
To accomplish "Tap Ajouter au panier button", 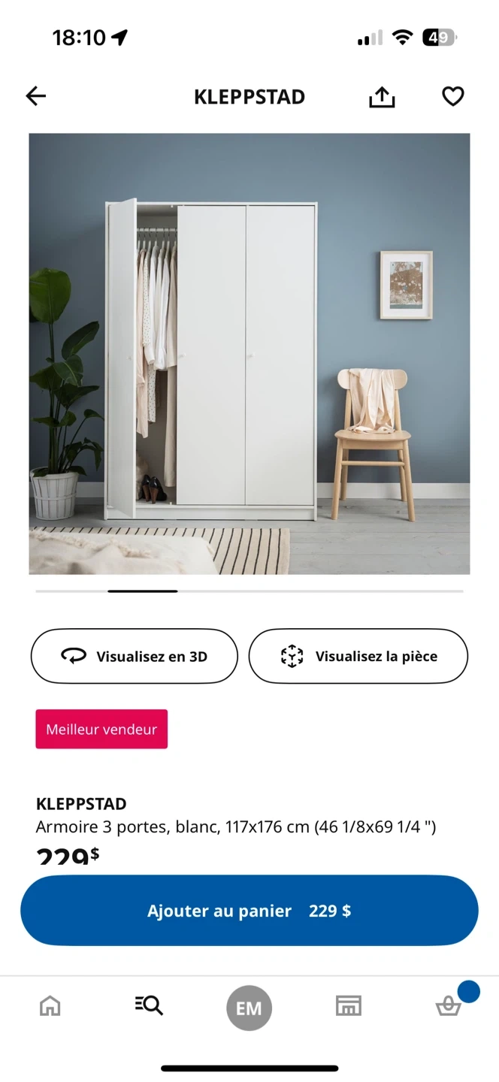I will pyautogui.click(x=249, y=911).
